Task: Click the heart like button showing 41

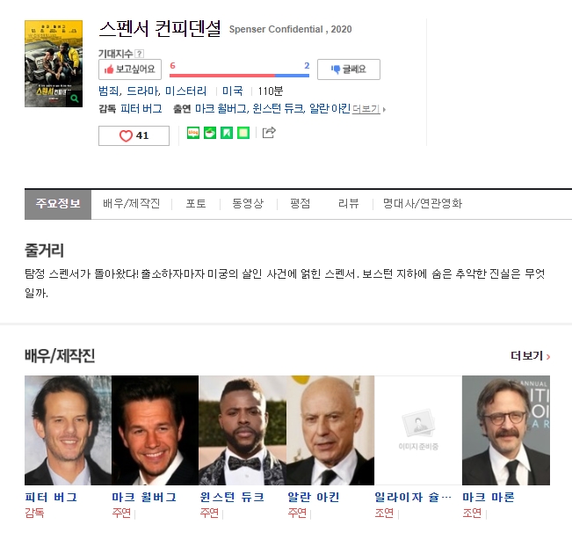Action: tap(134, 135)
